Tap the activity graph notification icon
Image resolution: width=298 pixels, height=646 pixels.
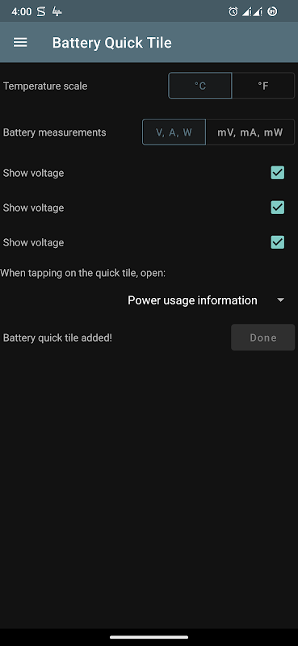(x=57, y=12)
